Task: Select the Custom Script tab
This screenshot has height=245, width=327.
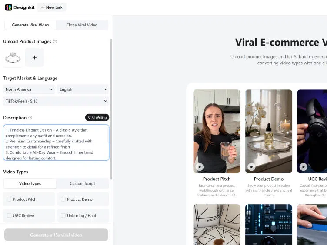Action: point(82,184)
